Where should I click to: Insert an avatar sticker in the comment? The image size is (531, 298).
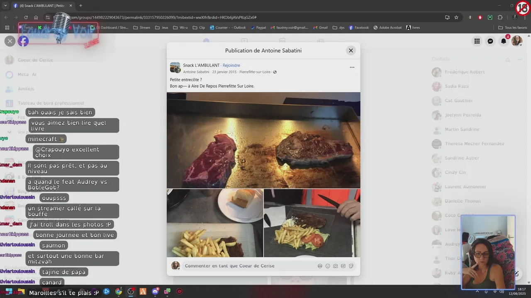coord(320,266)
